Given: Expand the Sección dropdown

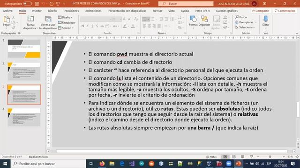Looking at the screenshot, I should click(66, 28).
